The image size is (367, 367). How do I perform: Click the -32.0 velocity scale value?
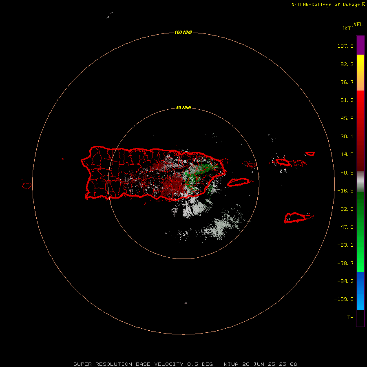pos(345,209)
